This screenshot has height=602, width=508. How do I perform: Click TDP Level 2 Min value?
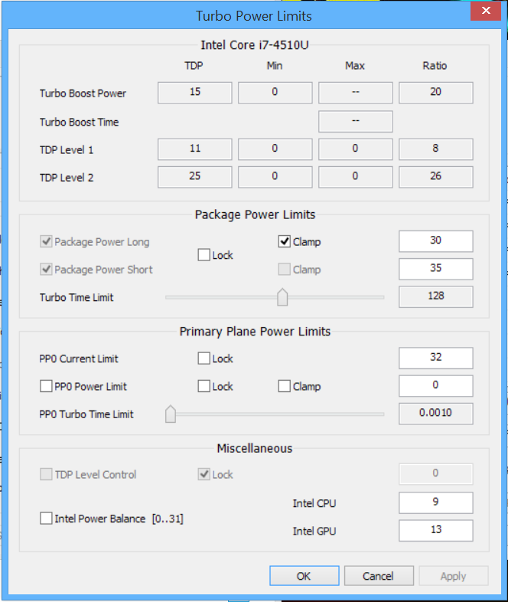point(275,177)
